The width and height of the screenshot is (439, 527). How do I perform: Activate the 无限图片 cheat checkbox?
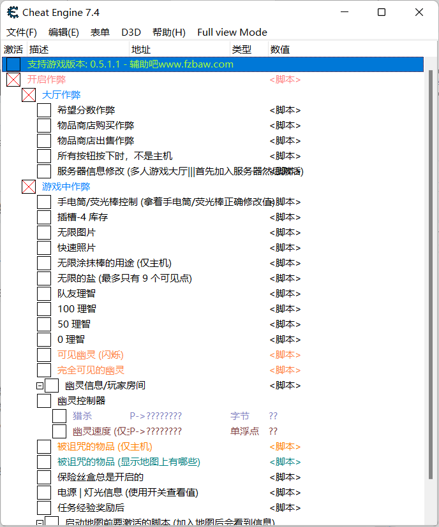click(44, 233)
